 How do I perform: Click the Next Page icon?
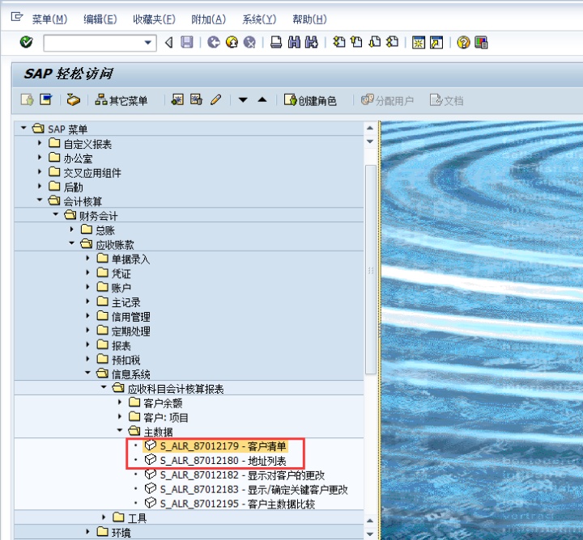pos(374,42)
